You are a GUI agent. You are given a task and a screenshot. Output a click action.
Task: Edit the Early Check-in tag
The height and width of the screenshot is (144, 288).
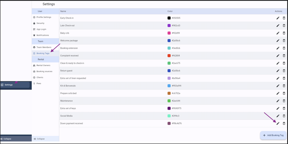pyautogui.click(x=278, y=18)
